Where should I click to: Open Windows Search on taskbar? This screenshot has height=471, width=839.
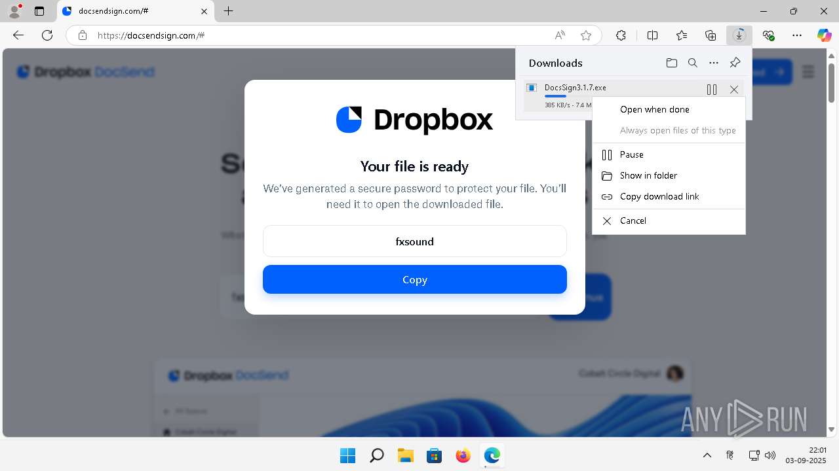coord(376,455)
